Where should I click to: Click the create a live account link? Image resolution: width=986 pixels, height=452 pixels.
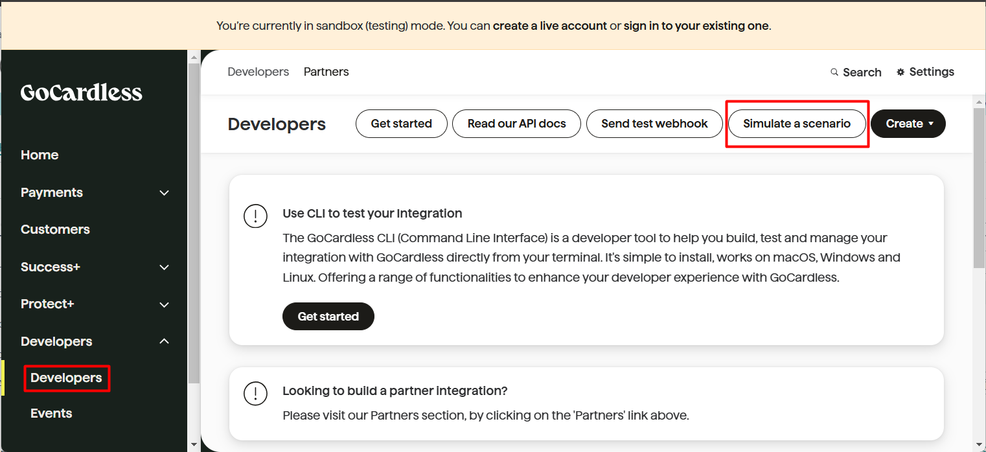coord(550,26)
